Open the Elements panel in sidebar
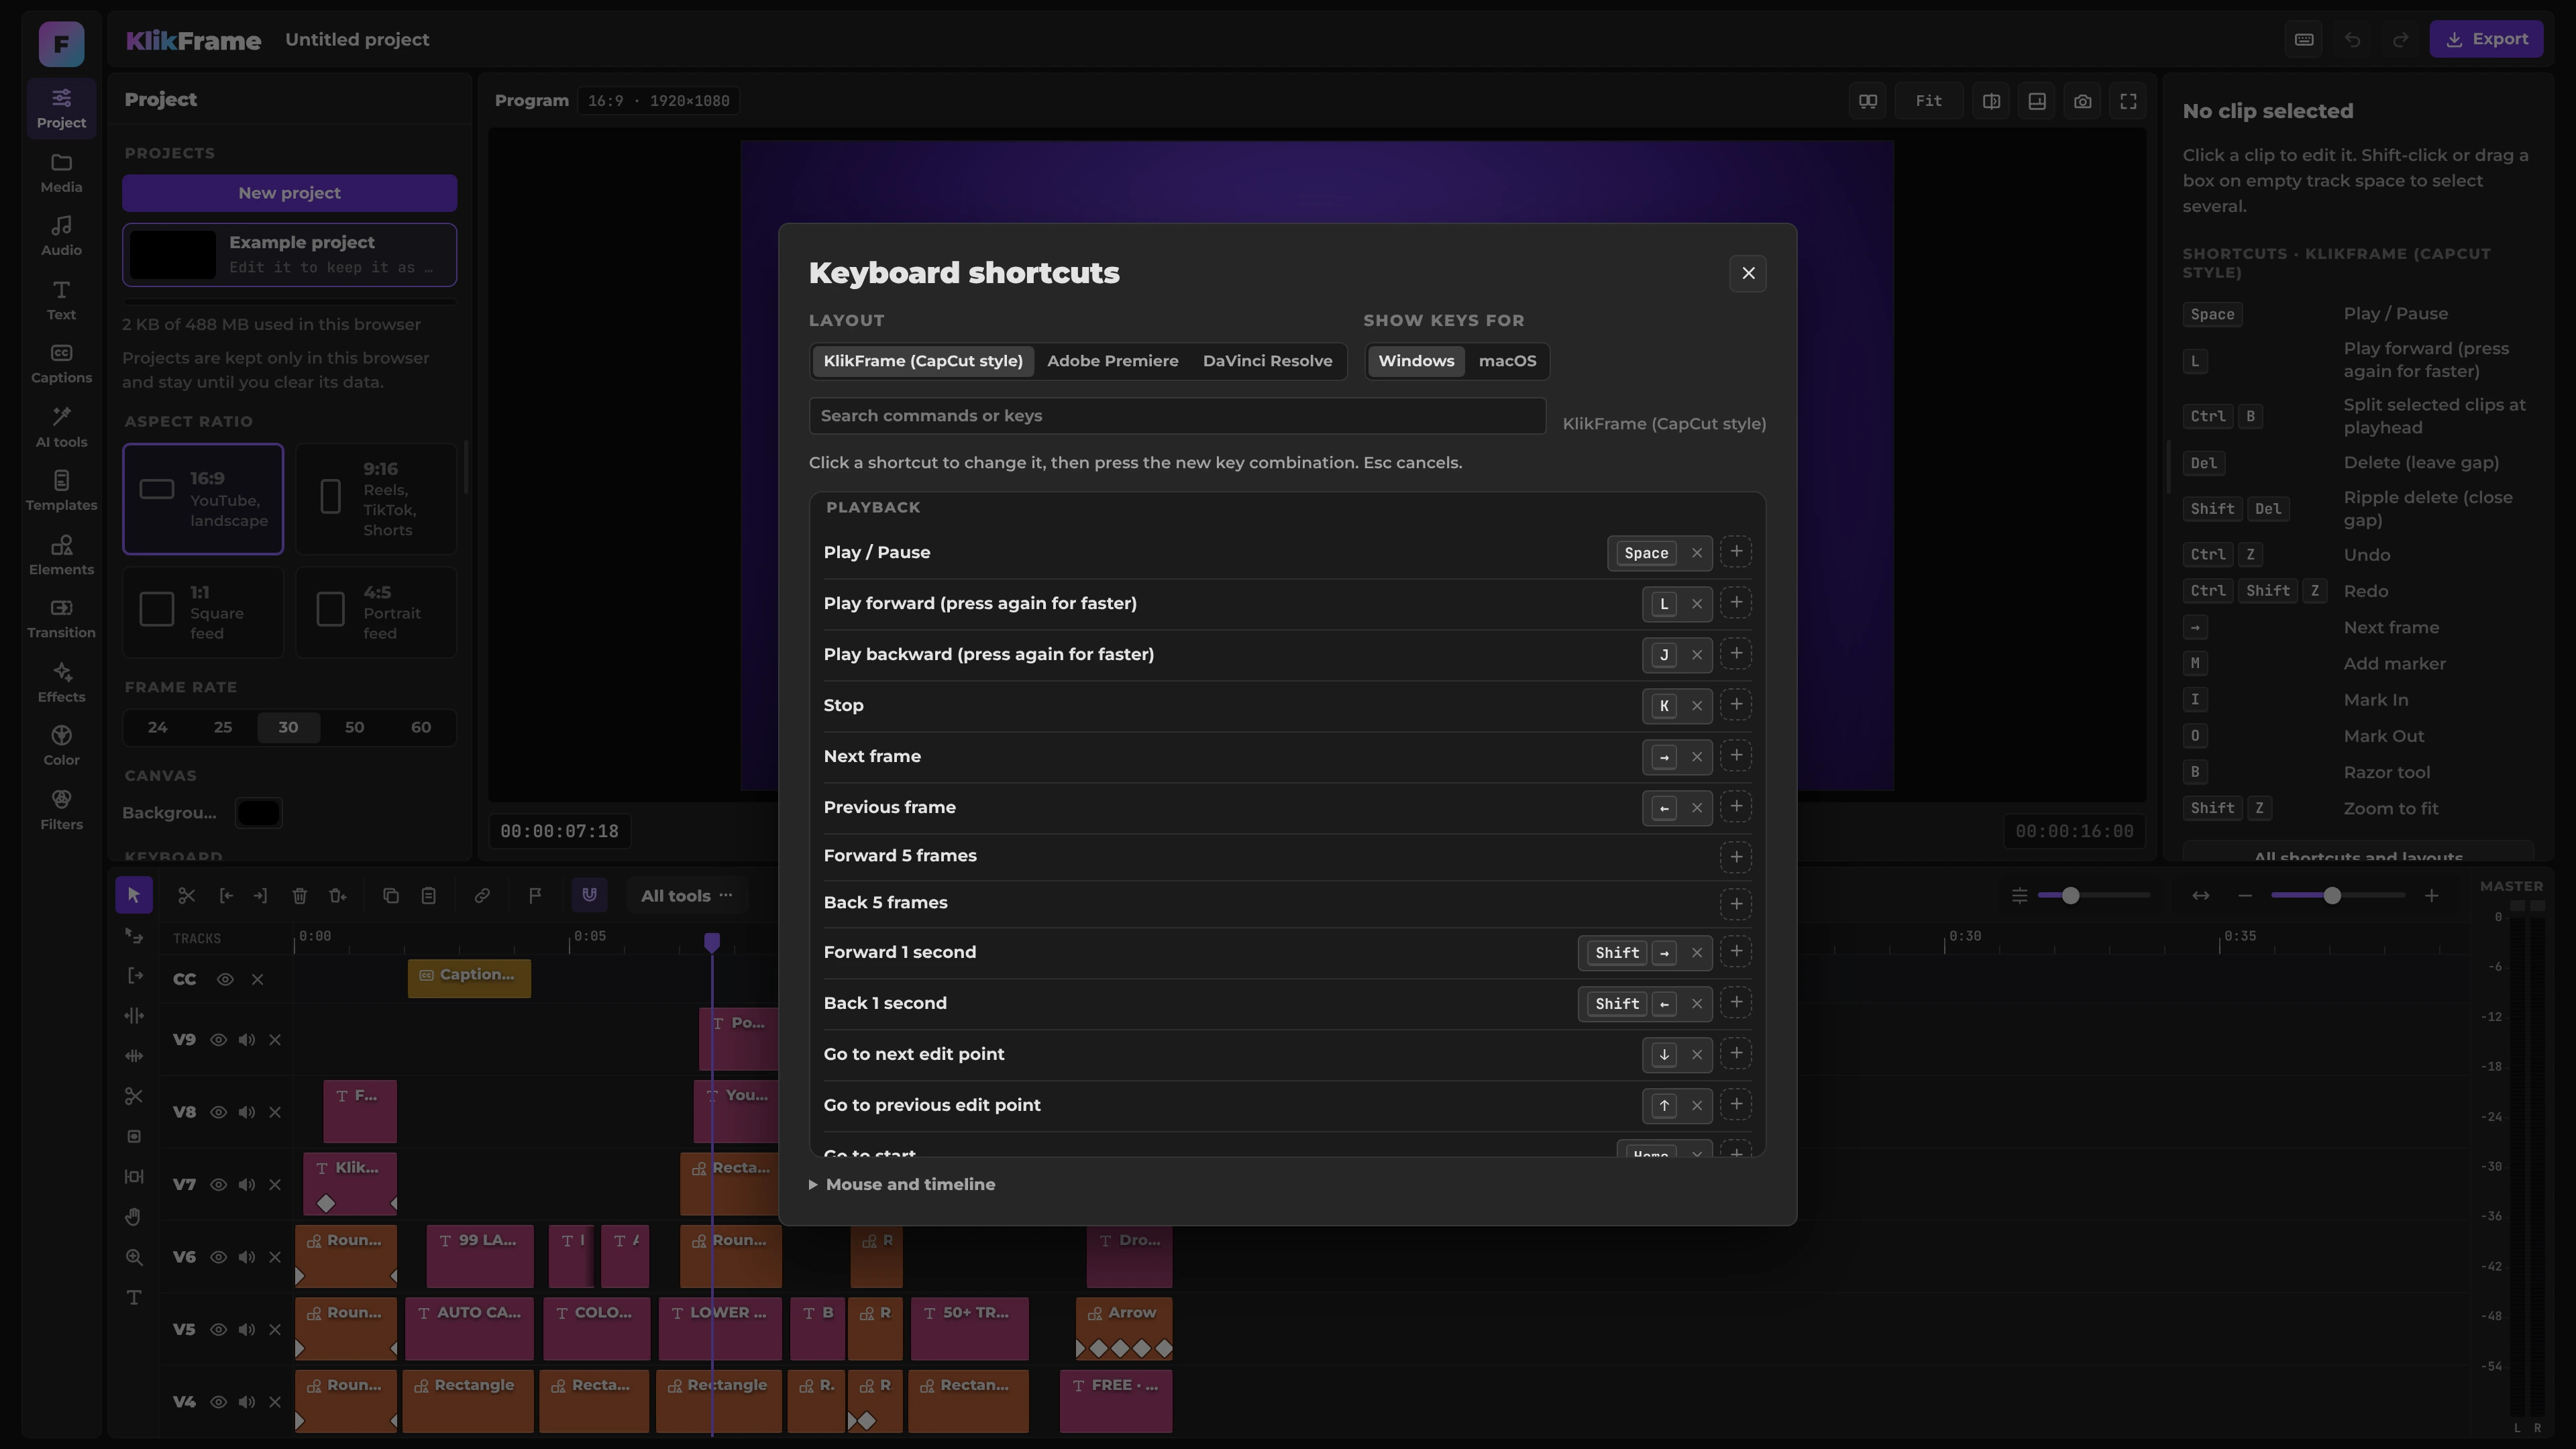 [61, 555]
